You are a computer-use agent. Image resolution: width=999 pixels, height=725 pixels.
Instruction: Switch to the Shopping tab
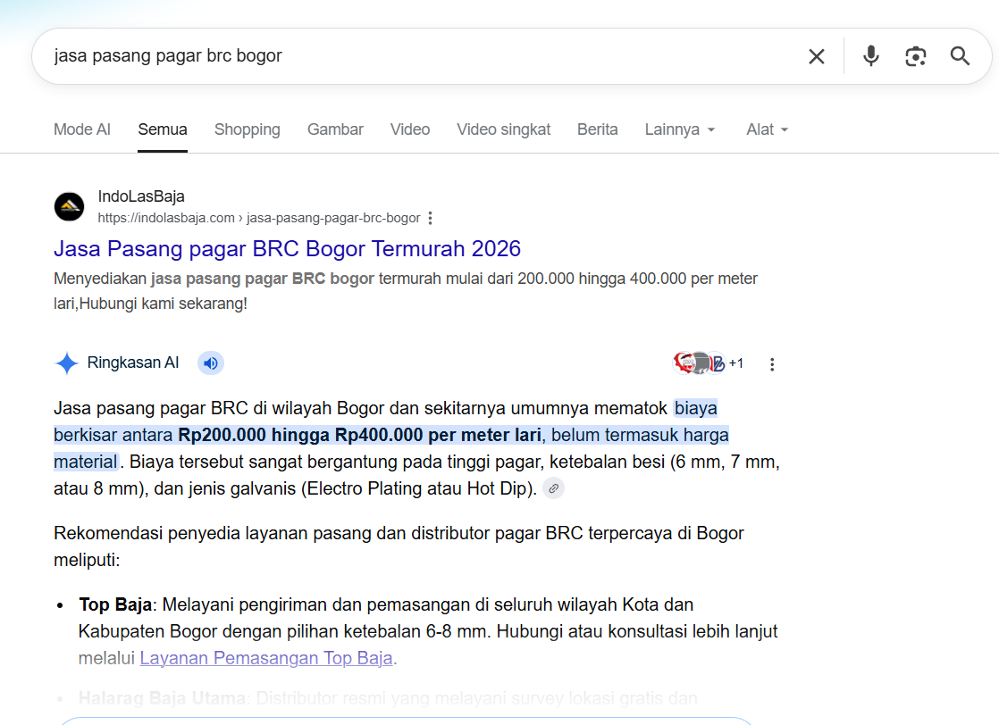(248, 129)
